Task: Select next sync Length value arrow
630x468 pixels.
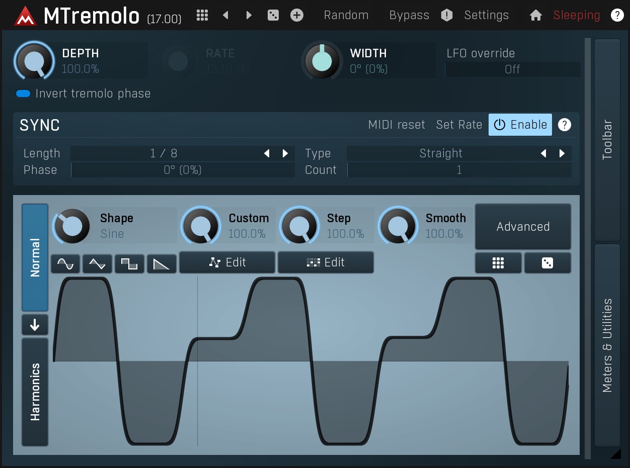Action: (285, 153)
